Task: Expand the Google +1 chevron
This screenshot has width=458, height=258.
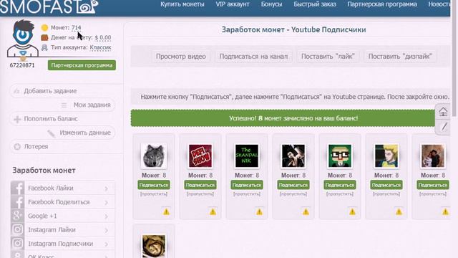Action: (107, 216)
